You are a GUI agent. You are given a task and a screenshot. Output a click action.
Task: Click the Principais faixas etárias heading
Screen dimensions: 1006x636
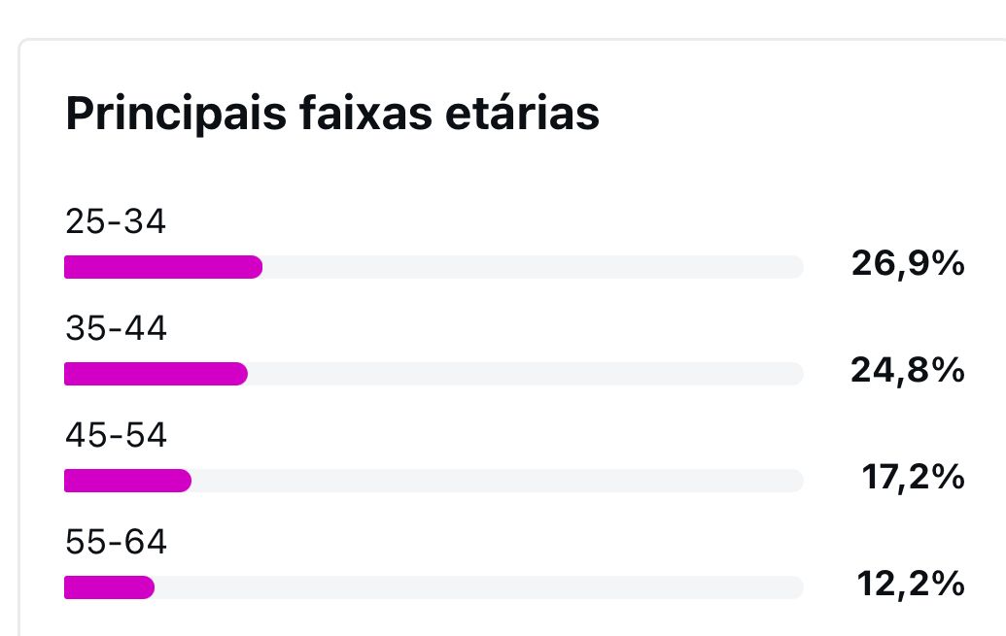click(x=332, y=114)
